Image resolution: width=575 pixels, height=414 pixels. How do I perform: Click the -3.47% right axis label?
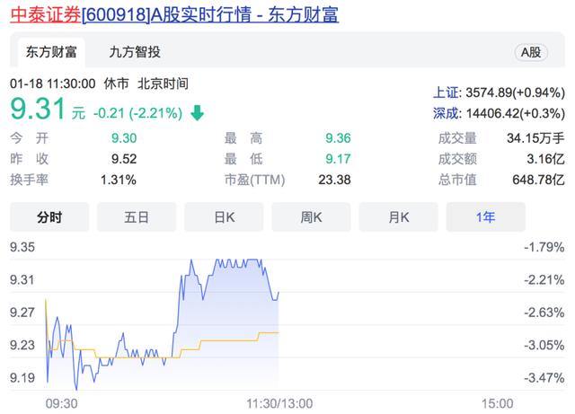[x=544, y=378]
